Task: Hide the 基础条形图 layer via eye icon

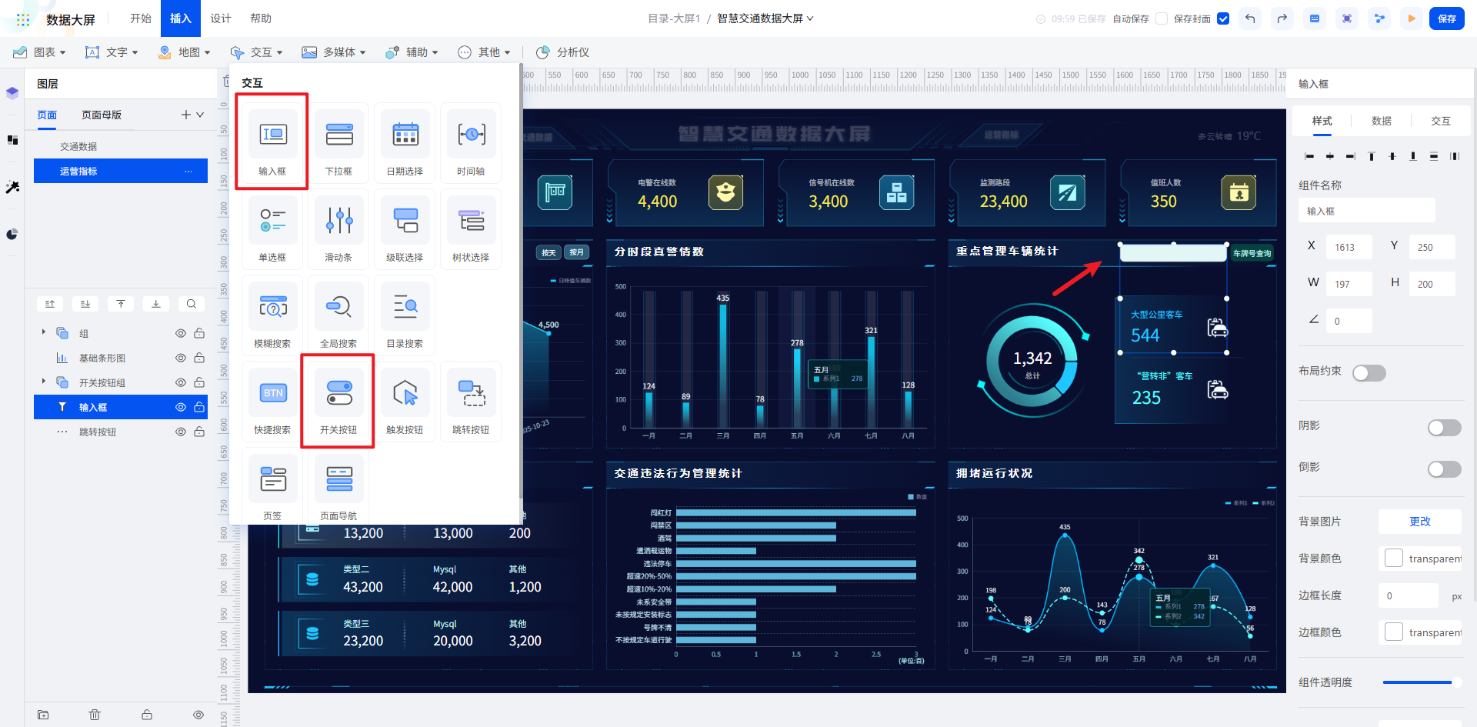Action: click(x=181, y=358)
